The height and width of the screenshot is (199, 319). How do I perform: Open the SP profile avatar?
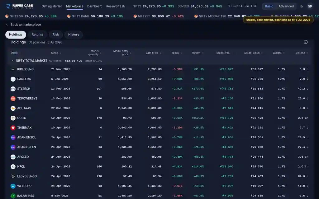point(310,6)
